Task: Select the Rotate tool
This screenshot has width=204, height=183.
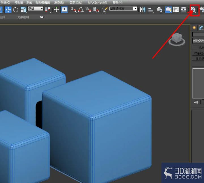Action: pyautogui.click(x=16, y=10)
